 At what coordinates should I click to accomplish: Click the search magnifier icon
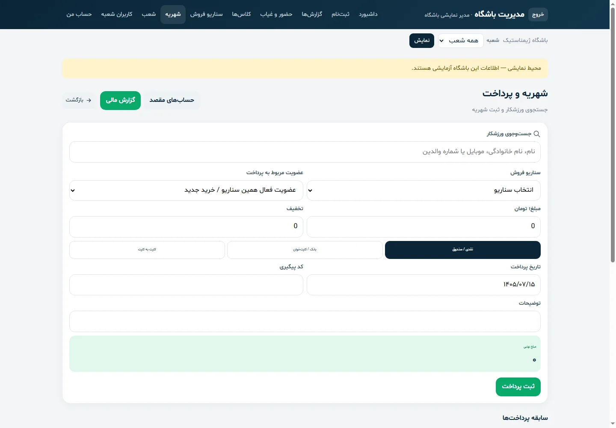537,134
